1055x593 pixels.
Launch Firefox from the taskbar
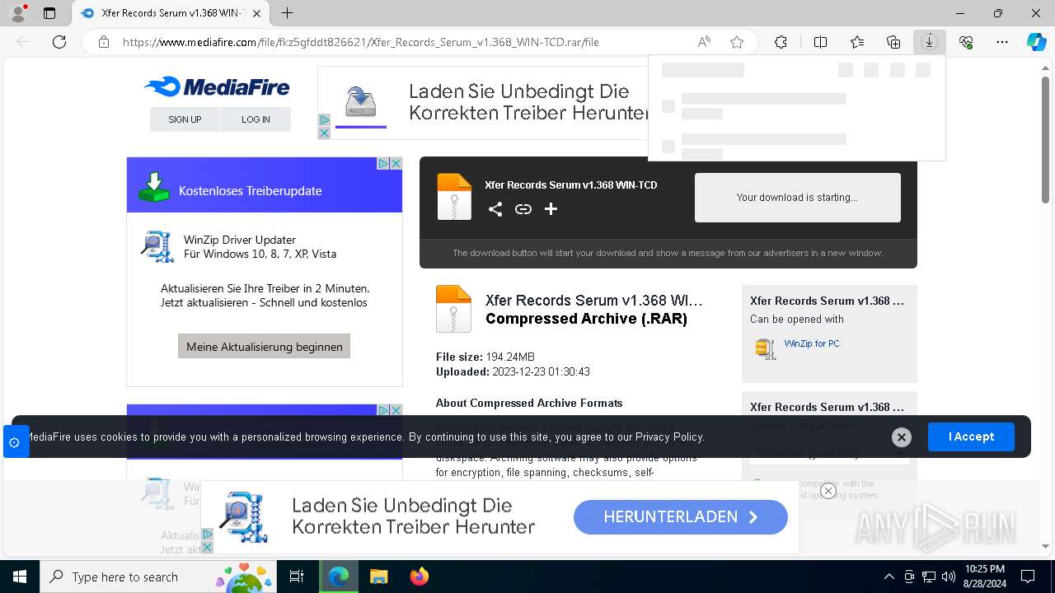[x=419, y=577]
